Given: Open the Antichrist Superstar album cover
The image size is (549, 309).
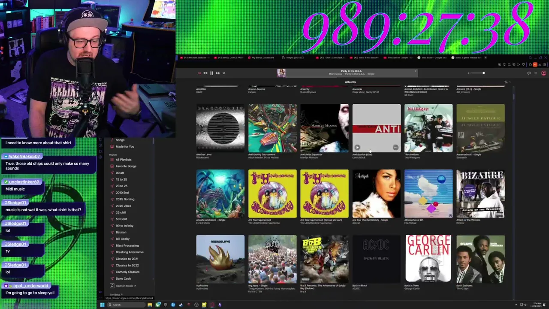Looking at the screenshot, I should click(x=325, y=128).
